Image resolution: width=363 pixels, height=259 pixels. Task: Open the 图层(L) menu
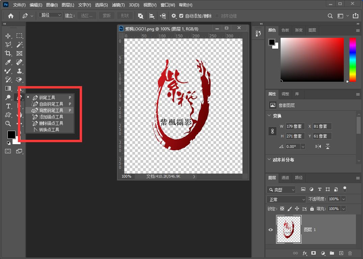tap(68, 5)
